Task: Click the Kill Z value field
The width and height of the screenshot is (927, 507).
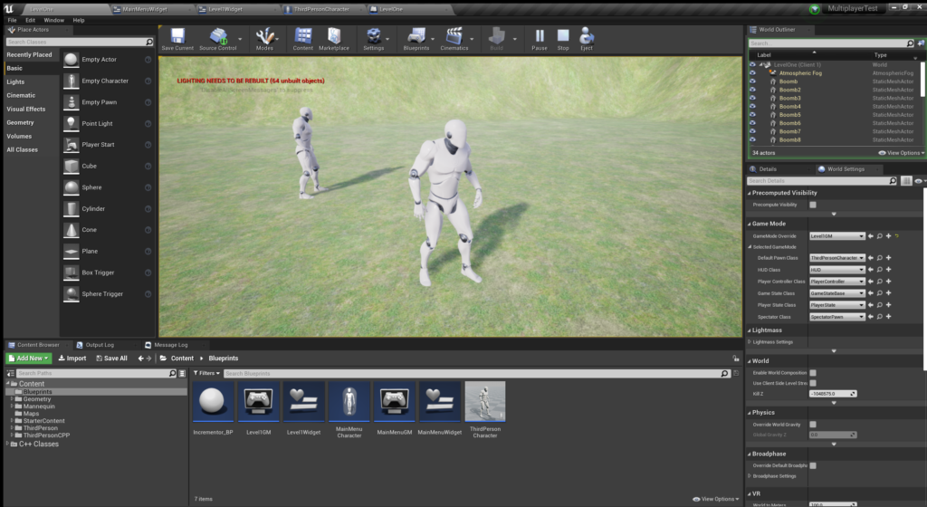Action: [x=833, y=394]
